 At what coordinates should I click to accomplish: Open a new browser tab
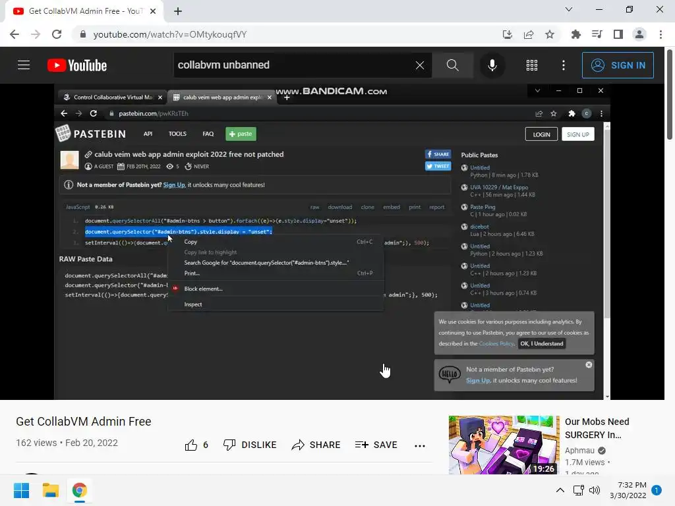(178, 11)
